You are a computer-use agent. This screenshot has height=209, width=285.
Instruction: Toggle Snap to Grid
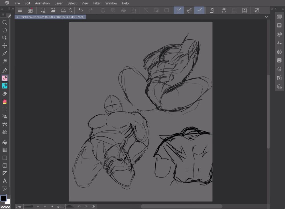coord(199,10)
